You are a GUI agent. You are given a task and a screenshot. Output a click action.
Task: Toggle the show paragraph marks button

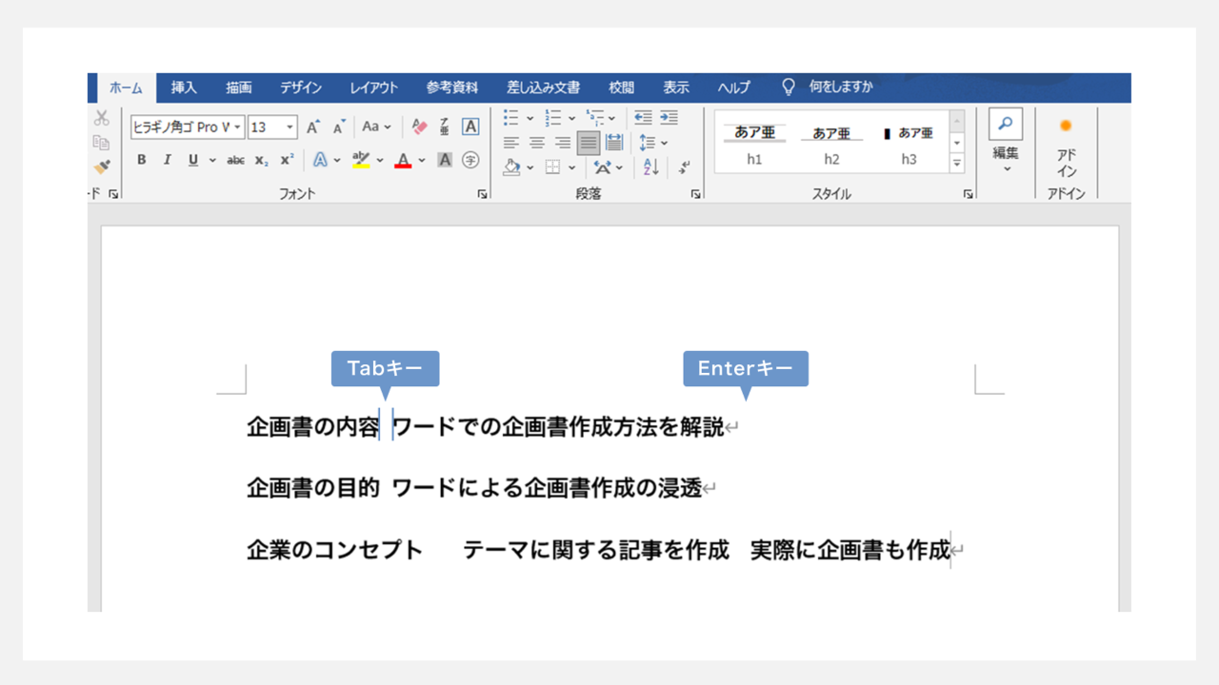tap(684, 167)
